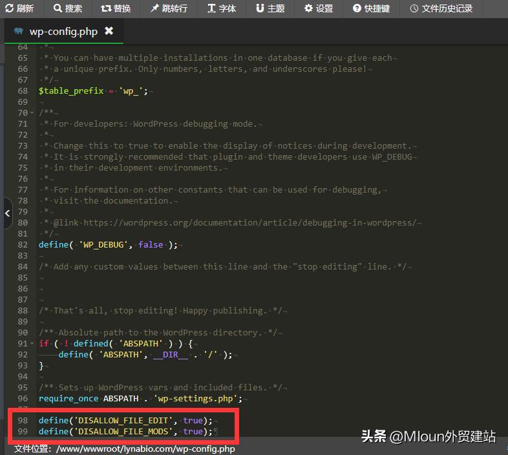Click the wordpress.org documentation URL on line 80

point(248,223)
